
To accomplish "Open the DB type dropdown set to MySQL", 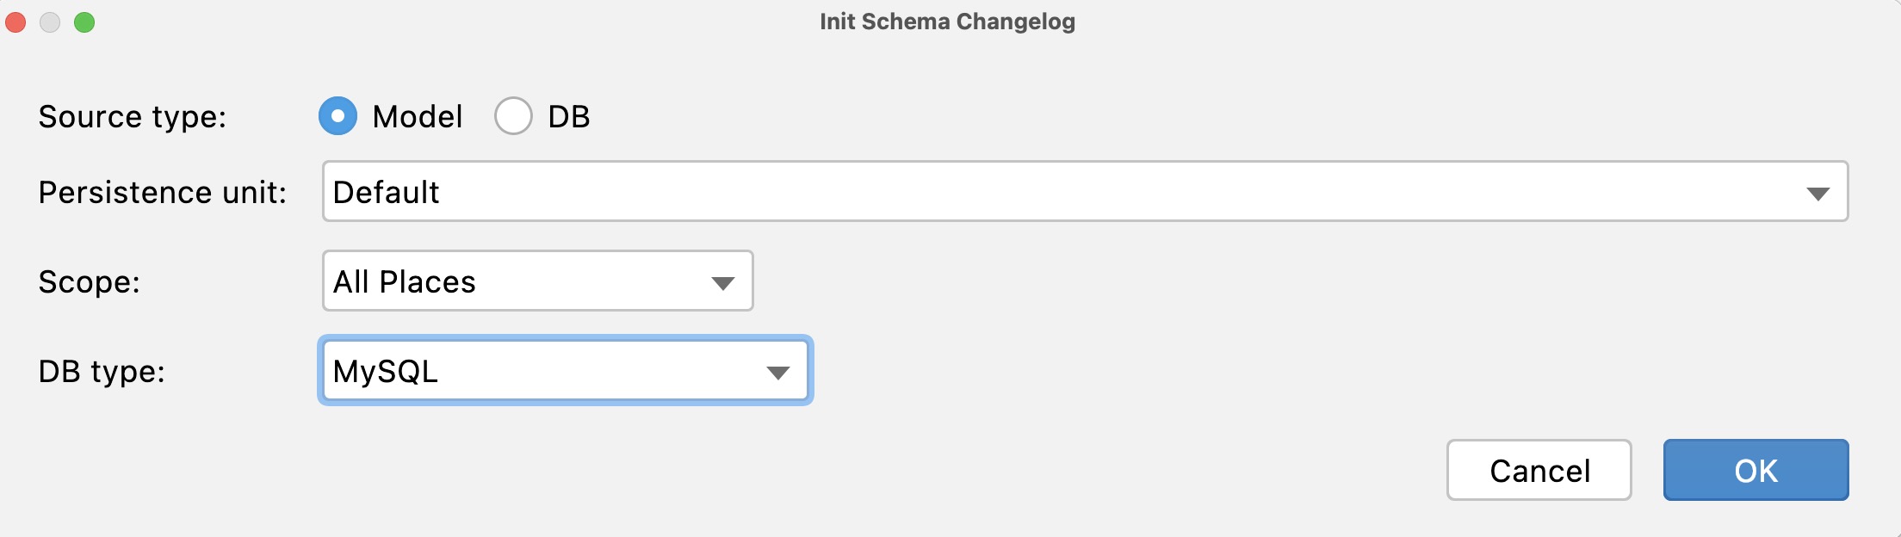I will 777,371.
